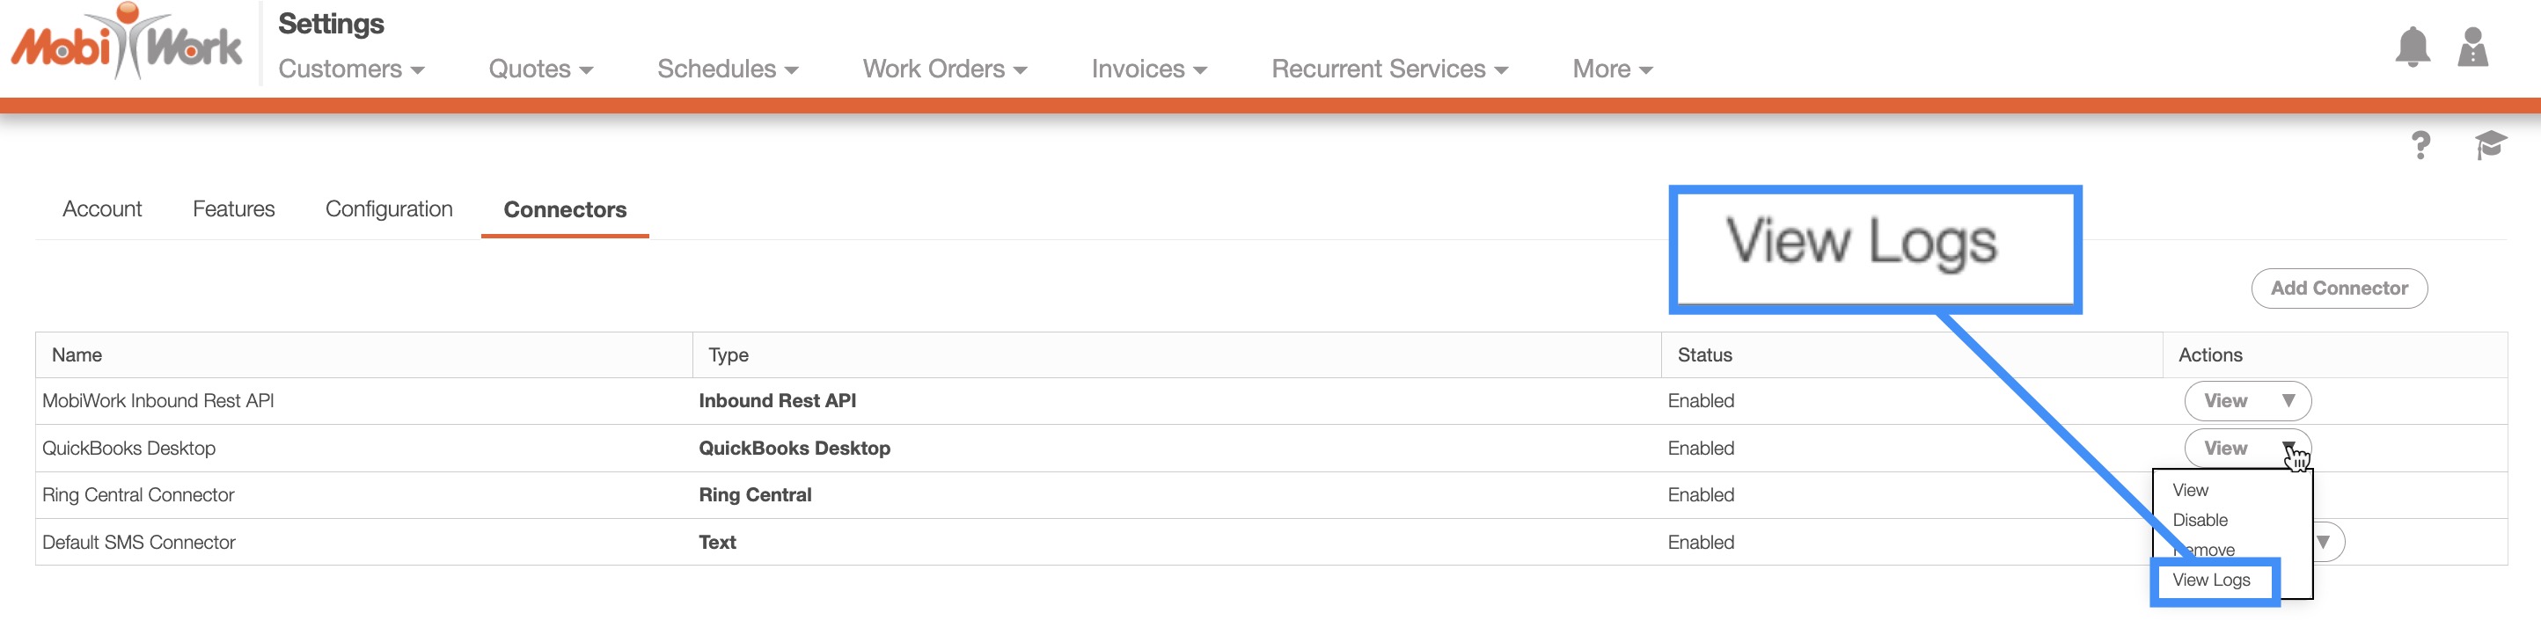Viewport: 2541px width, 628px height.
Task: Expand the Quotes menu
Action: (x=540, y=69)
